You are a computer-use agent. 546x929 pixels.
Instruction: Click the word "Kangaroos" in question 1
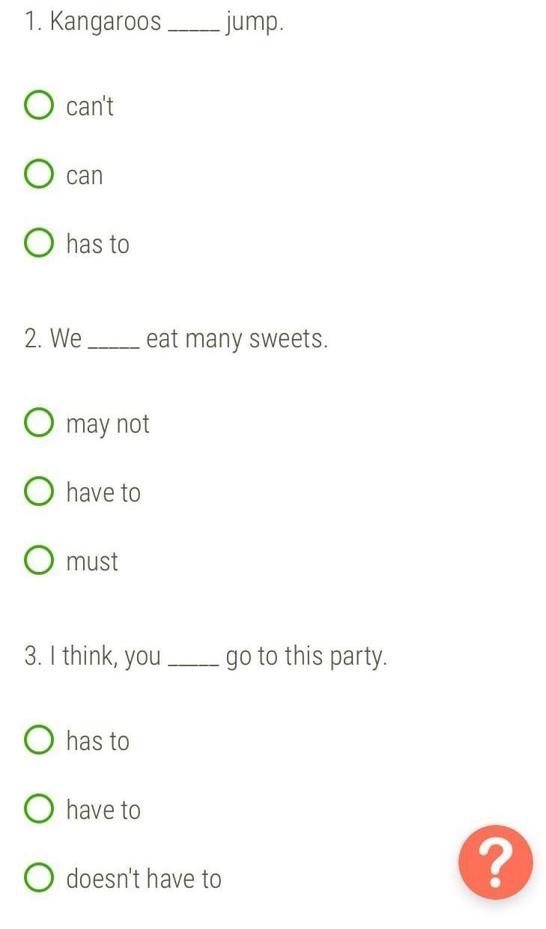coord(106,22)
